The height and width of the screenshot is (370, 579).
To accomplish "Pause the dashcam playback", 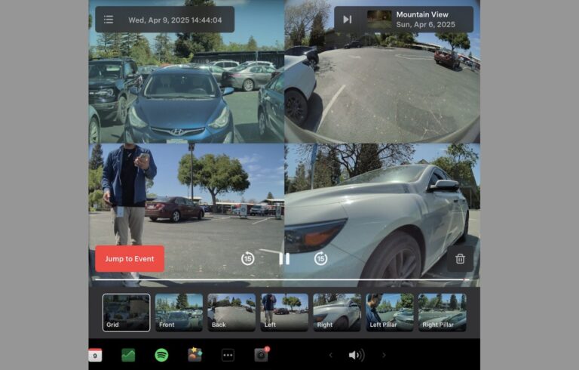I will [x=284, y=259].
